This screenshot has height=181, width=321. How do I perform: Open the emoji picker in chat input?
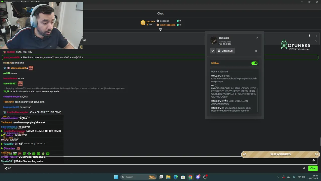point(313,160)
